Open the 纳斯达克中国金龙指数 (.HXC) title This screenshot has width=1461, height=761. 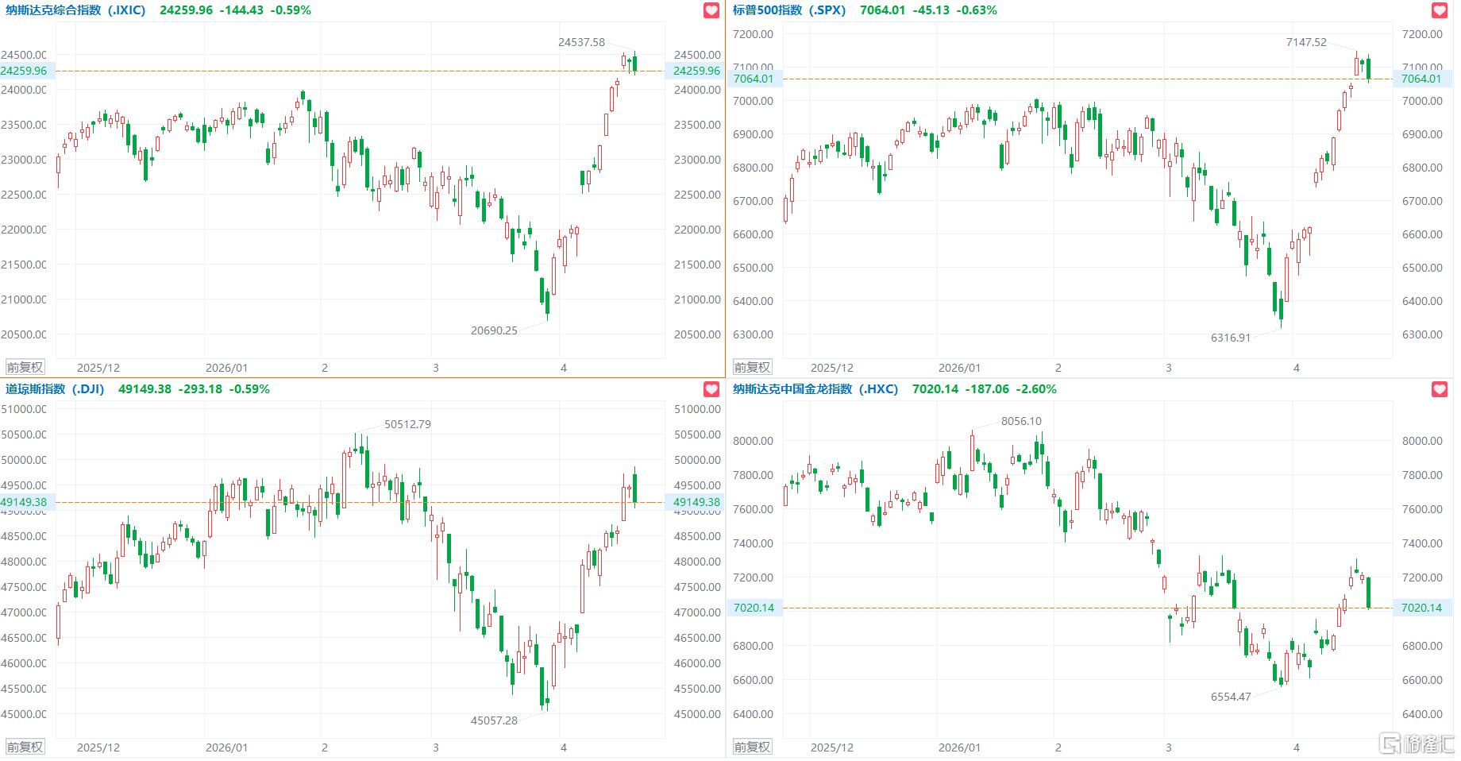815,389
